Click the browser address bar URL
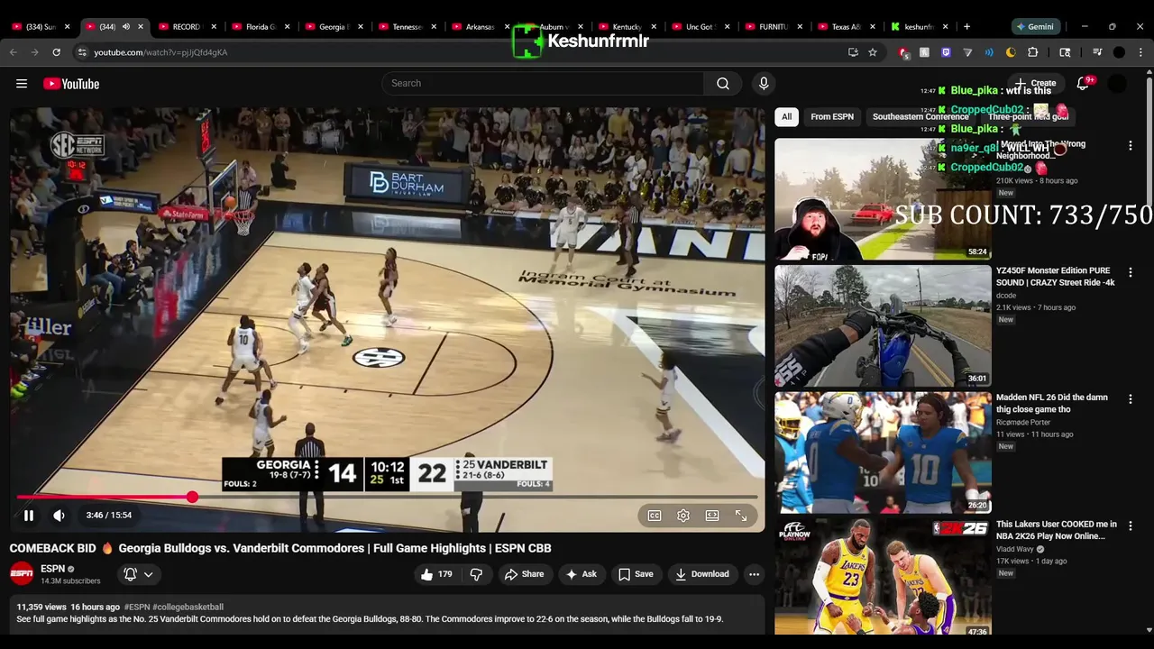The height and width of the screenshot is (649, 1154). [160, 52]
